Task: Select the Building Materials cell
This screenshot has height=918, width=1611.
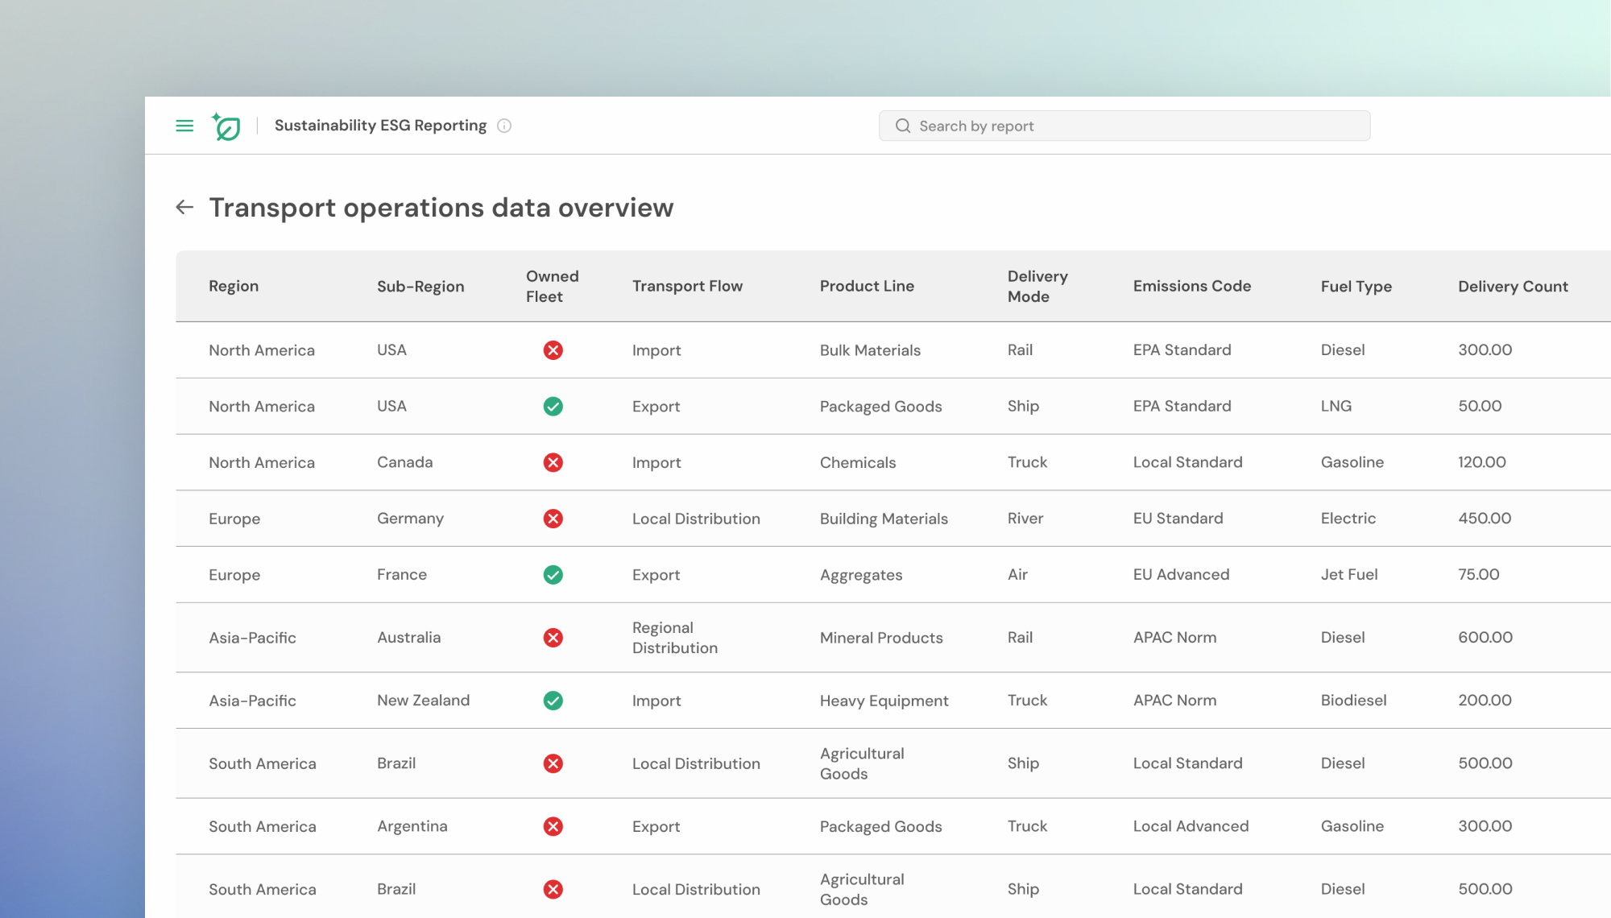Action: pos(884,519)
